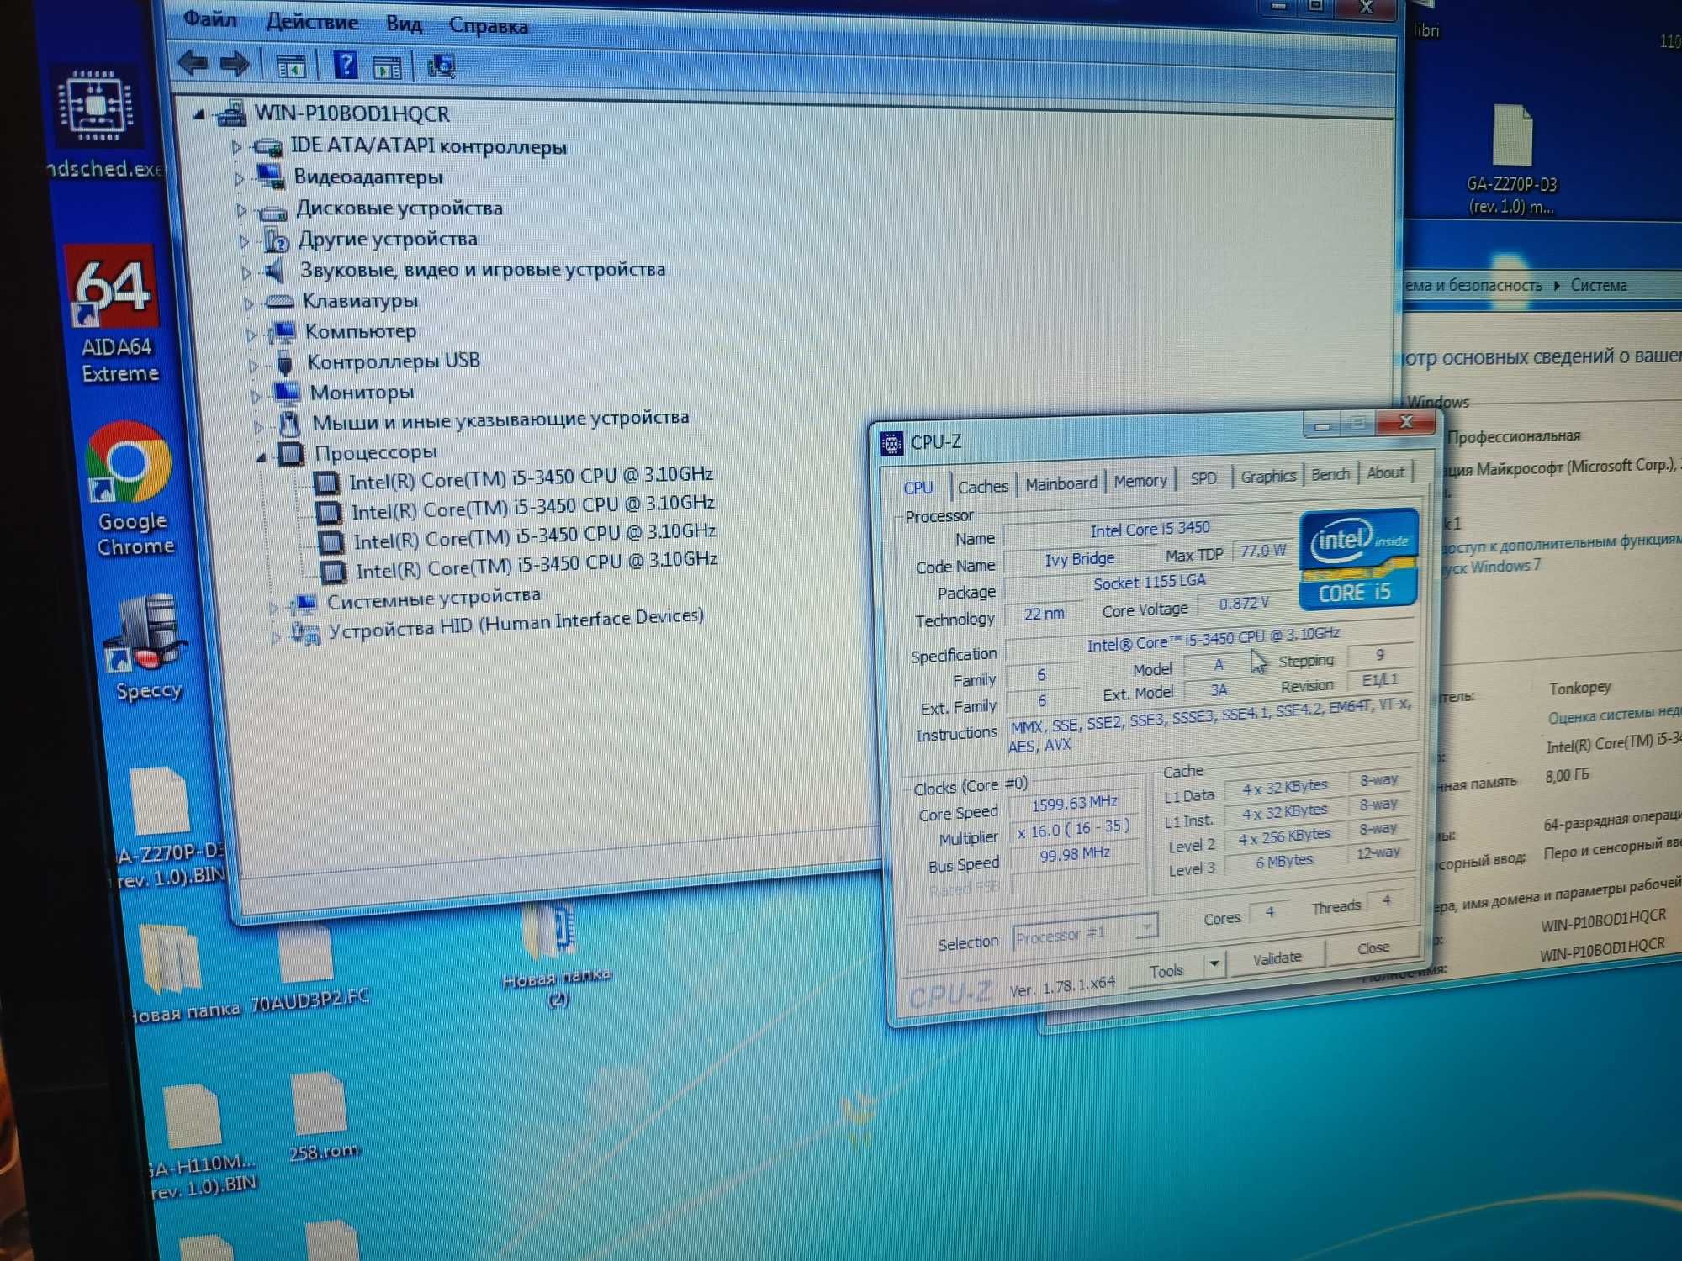
Task: Select the GA-Z270P-D3 (rev. 1.0) file on desktop
Action: [x=1511, y=160]
